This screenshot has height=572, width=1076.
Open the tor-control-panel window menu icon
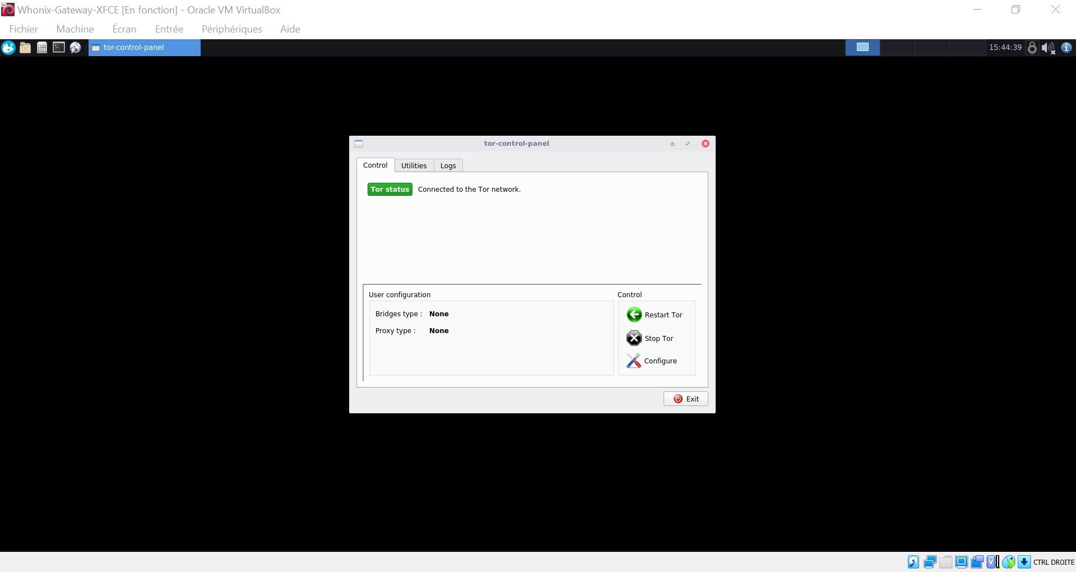(359, 144)
